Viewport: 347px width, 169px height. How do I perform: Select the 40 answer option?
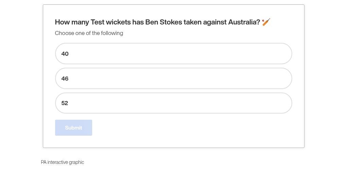[x=173, y=54]
